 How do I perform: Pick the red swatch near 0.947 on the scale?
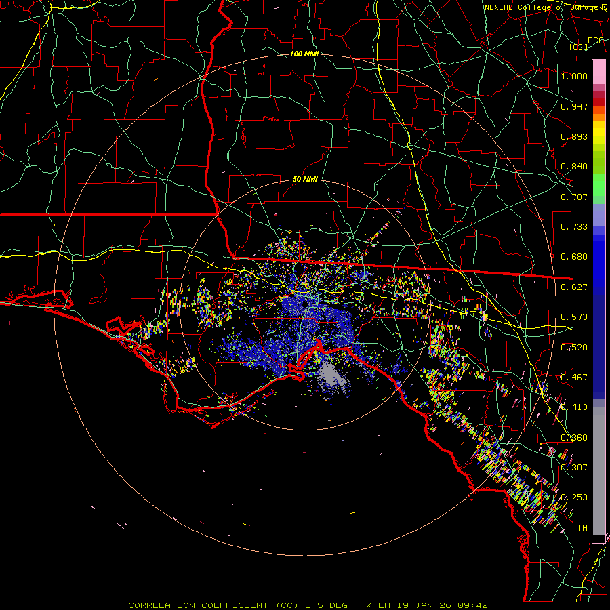598,102
